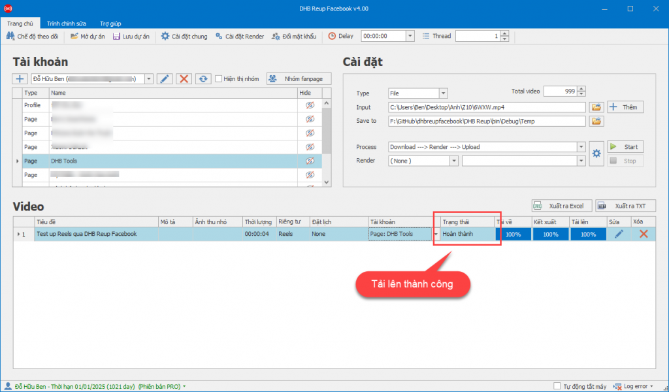Image resolution: width=669 pixels, height=392 pixels.
Task: Click the Stop button
Action: point(625,161)
